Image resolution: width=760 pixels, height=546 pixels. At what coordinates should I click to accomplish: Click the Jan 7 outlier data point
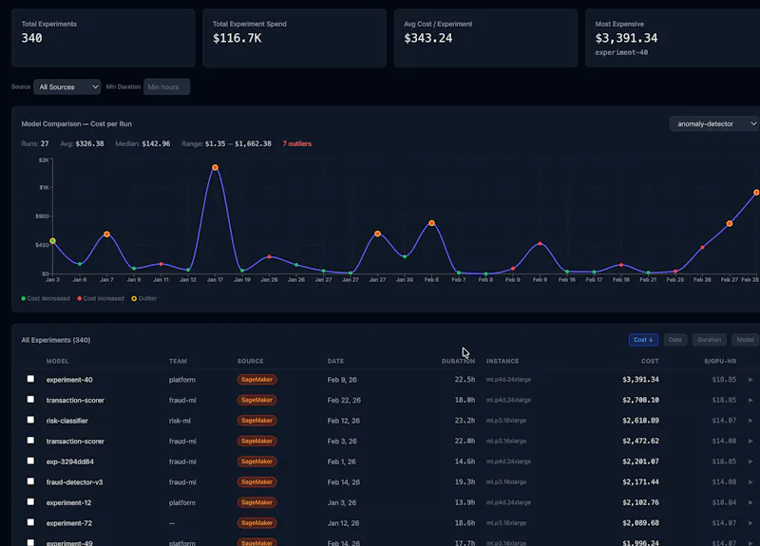pyautogui.click(x=106, y=234)
